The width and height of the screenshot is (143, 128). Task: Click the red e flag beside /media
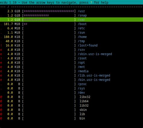click(1, 71)
